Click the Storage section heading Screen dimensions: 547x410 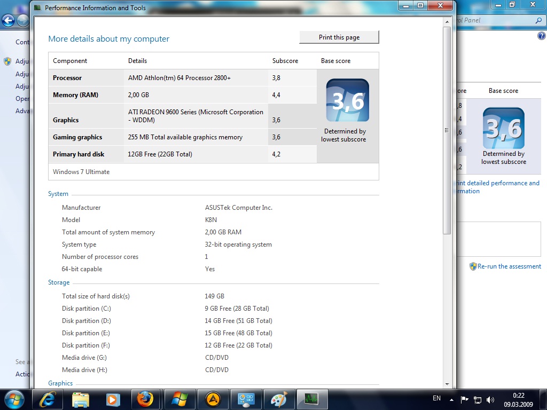pyautogui.click(x=59, y=282)
